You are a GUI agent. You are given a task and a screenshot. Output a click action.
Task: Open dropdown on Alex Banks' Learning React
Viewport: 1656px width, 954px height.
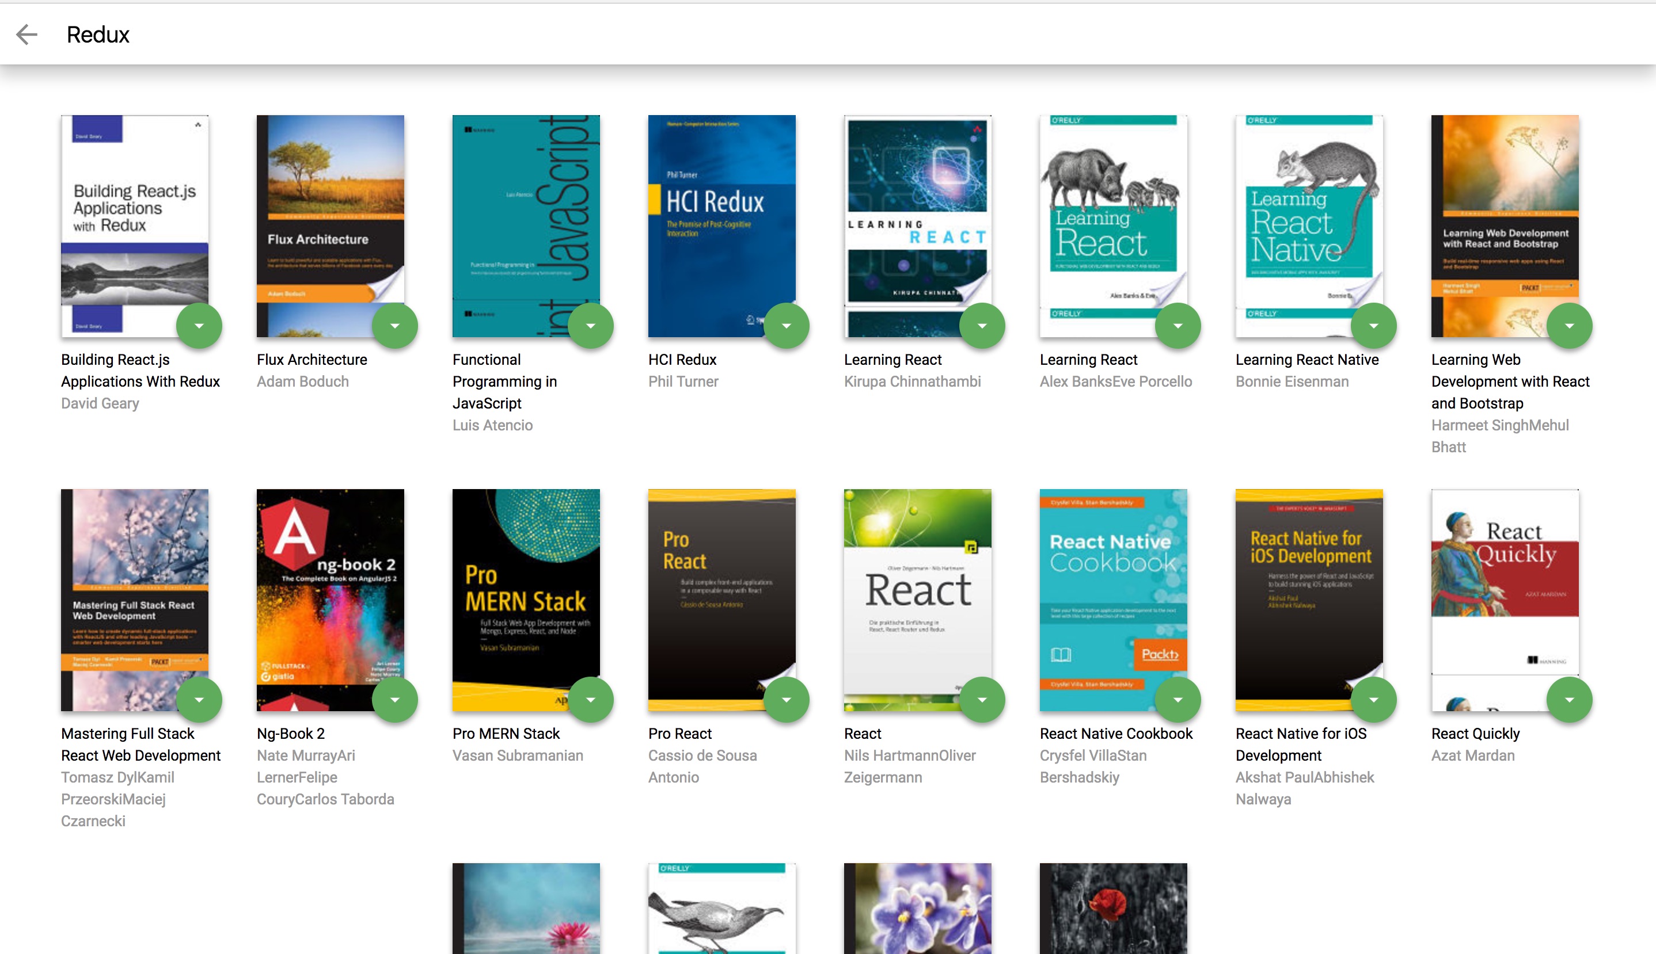click(x=1178, y=326)
